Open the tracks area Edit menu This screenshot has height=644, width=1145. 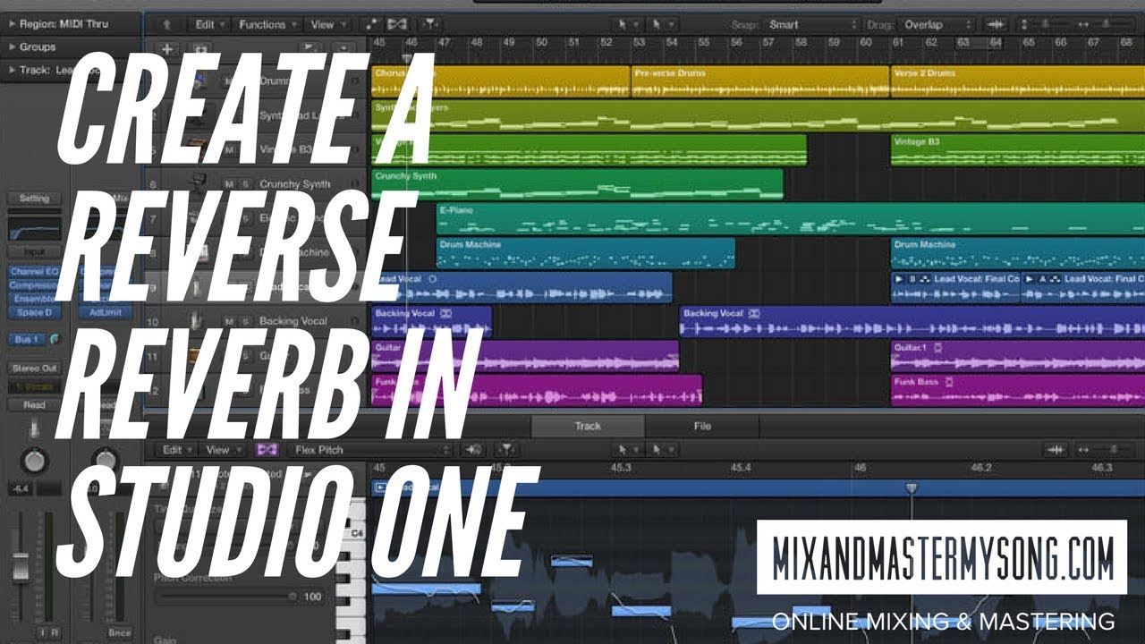click(x=210, y=24)
